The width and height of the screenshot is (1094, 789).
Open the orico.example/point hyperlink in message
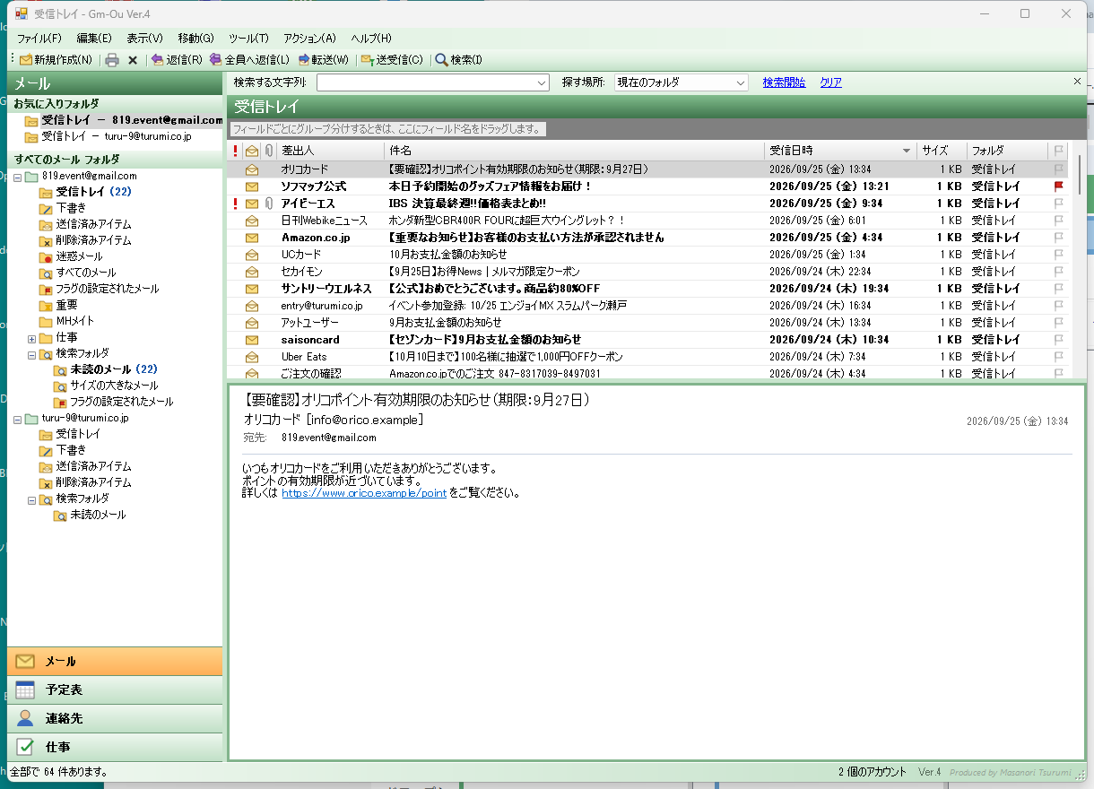(364, 493)
